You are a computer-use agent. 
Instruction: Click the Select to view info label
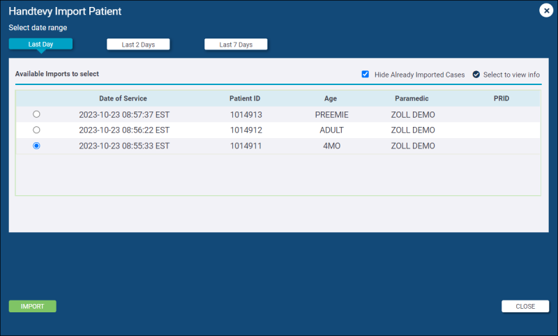point(511,75)
